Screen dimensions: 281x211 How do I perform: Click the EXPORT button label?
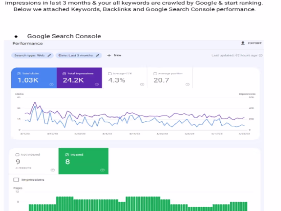[x=255, y=43]
